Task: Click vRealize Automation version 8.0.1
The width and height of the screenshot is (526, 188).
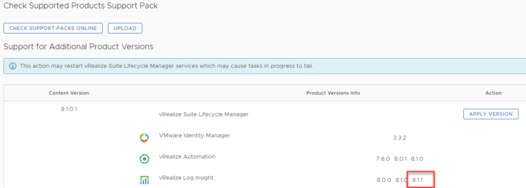Action: 401,159
